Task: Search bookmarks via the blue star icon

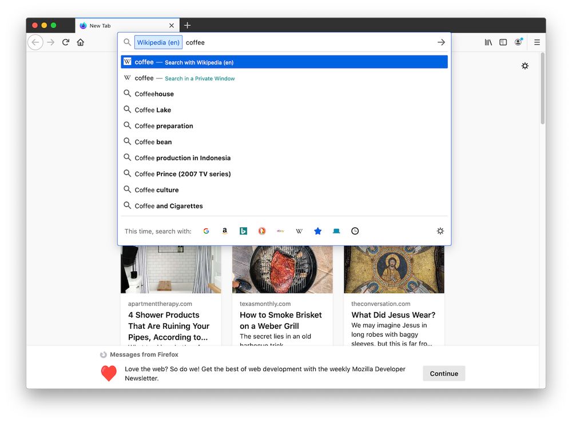Action: 318,231
